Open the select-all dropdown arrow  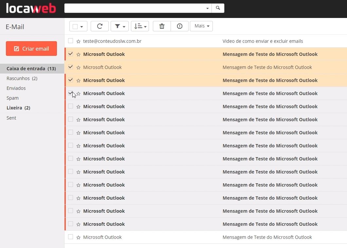click(x=82, y=27)
